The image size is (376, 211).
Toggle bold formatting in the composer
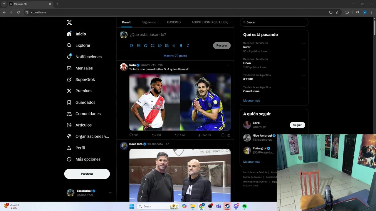pyautogui.click(x=181, y=46)
